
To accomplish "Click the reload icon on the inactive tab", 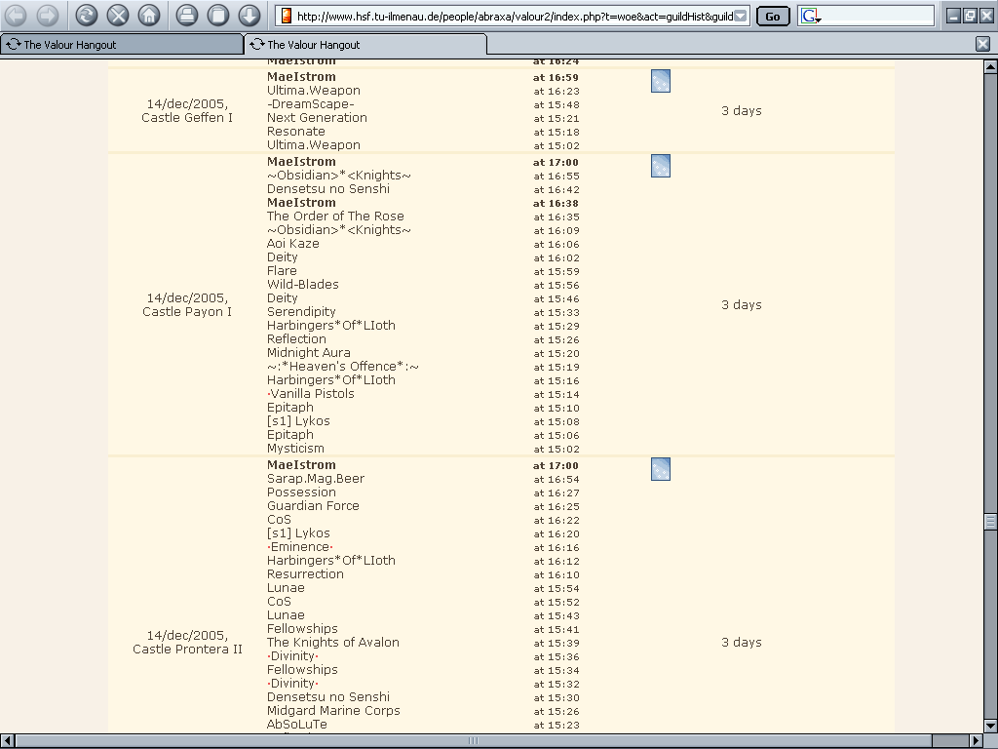I will (x=13, y=44).
